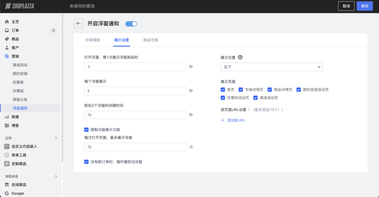Click the 前后2个浮窗的间隔时间 interval field
Screen dimensions: 379x197
click(x=135, y=115)
